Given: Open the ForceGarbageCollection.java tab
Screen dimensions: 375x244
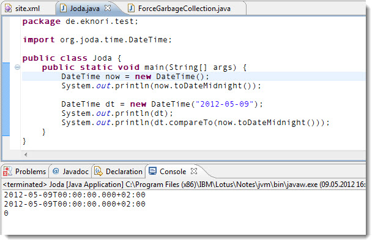Looking at the screenshot, I should tap(184, 9).
